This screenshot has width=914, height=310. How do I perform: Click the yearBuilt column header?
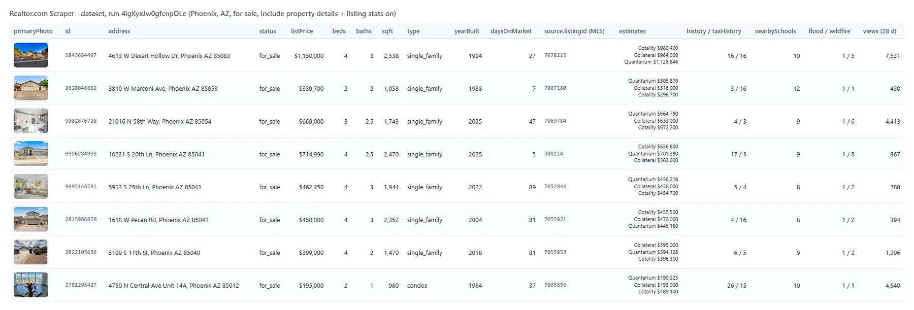coord(467,31)
